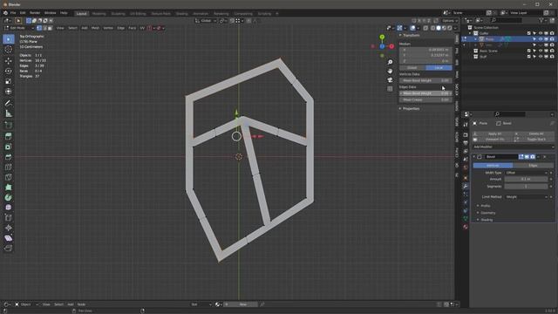Expand the Profile subpanel
558x314 pixels.
(486, 206)
